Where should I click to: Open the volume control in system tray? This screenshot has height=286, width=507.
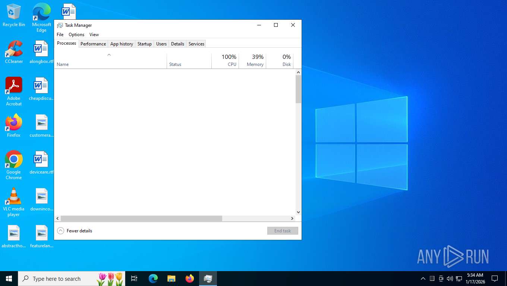point(450,279)
